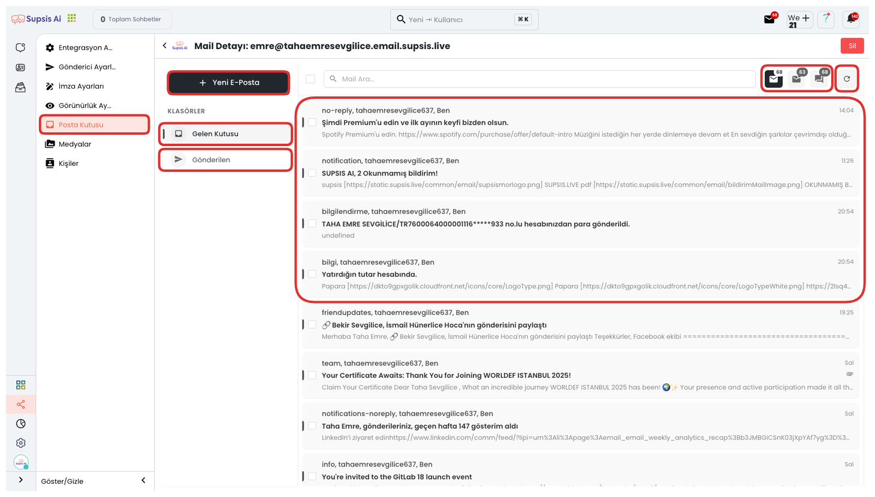Image resolution: width=875 pixels, height=497 pixels.
Task: Click the pen icon next to İmza Ayarları
Action: tap(50, 86)
